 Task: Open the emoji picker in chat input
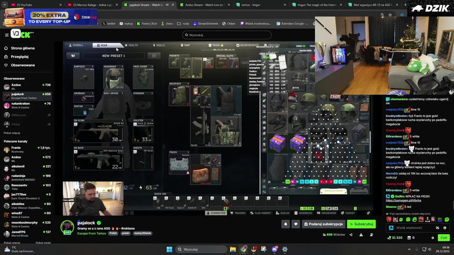(x=445, y=228)
